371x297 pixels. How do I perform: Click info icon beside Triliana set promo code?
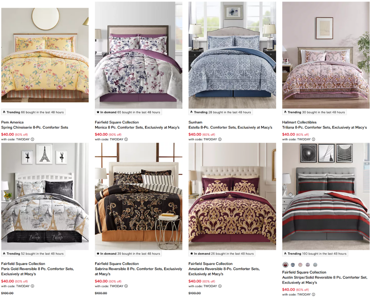[x=314, y=139]
